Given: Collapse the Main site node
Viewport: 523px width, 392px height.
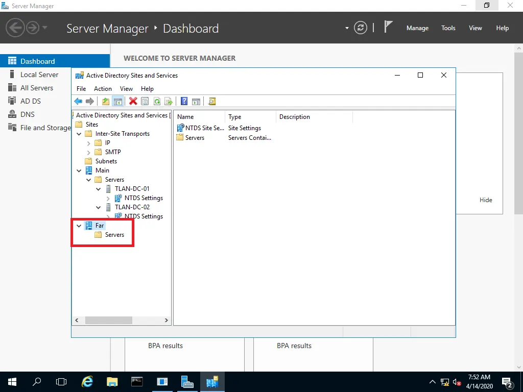Looking at the screenshot, I should pyautogui.click(x=79, y=170).
